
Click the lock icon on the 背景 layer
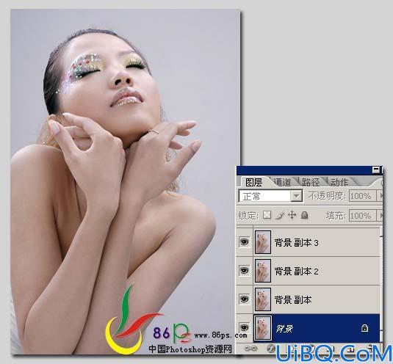(x=364, y=328)
